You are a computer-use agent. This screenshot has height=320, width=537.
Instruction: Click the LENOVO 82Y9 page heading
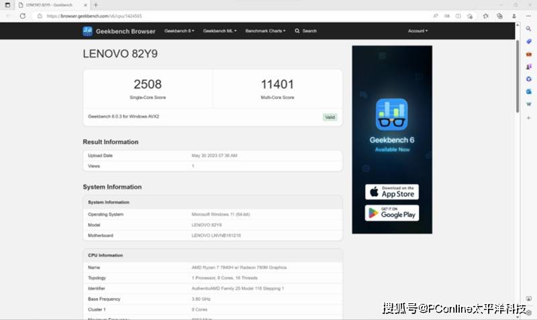(x=120, y=54)
